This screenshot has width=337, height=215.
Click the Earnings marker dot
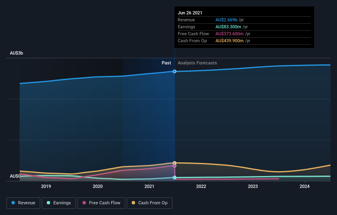(174, 177)
